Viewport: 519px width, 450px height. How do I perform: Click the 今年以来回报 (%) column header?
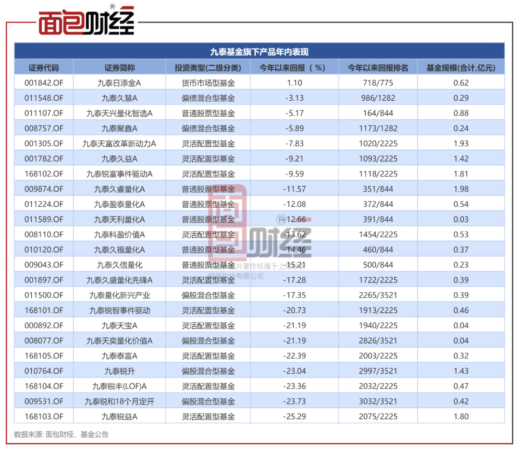tap(295, 68)
